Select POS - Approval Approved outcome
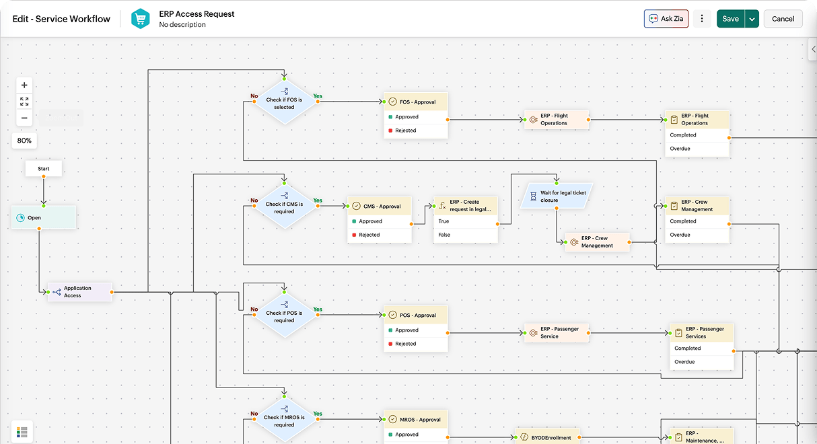This screenshot has width=817, height=444. (x=415, y=330)
